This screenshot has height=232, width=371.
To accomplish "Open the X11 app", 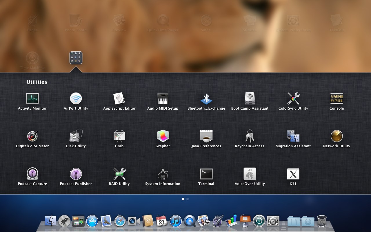I will click(x=293, y=174).
